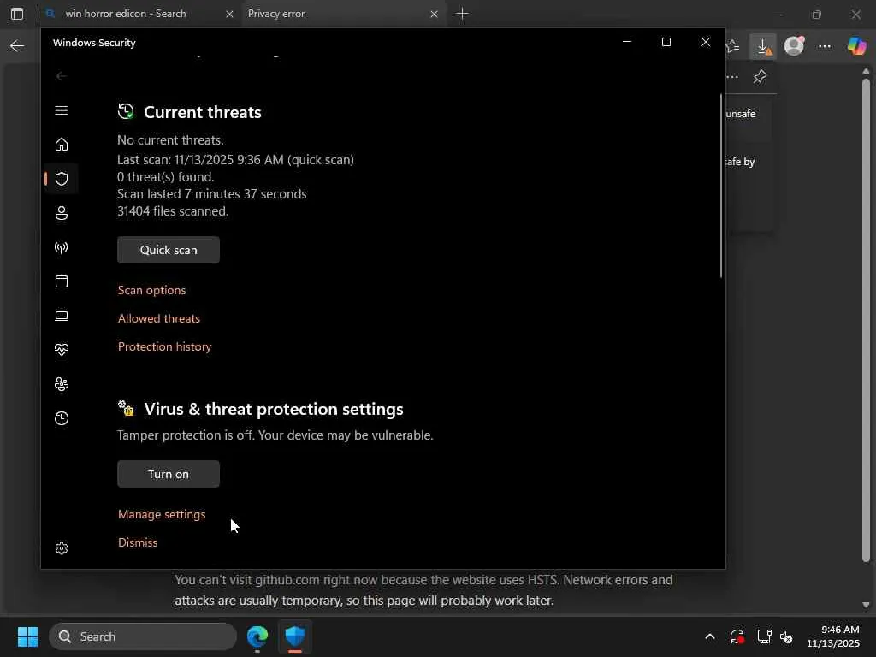
Task: Open Firewall & network protection icon
Action: 62,247
